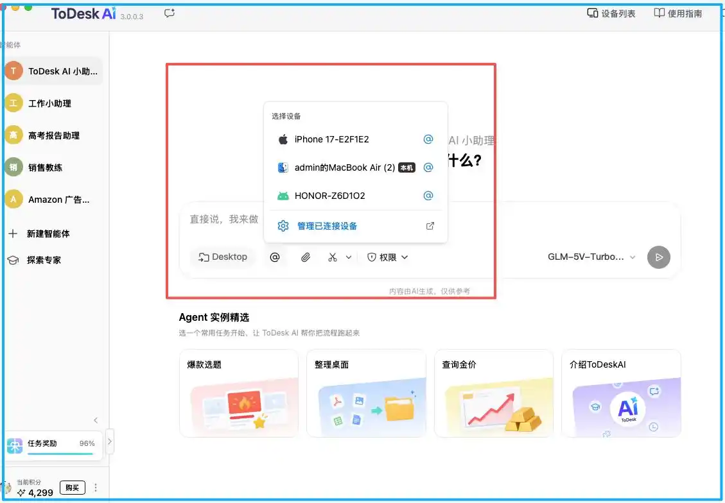Open the 设备列表 device list
The image size is (725, 503).
coord(611,13)
